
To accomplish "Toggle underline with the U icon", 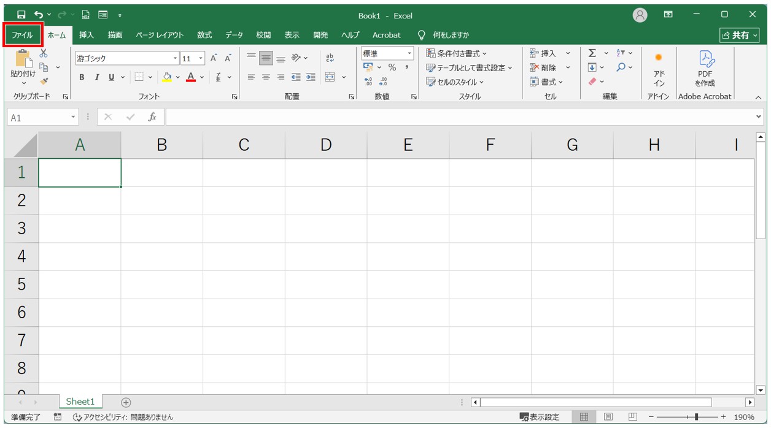I will [112, 77].
